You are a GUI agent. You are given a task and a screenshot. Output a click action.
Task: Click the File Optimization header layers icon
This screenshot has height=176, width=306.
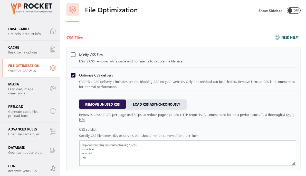coord(73,10)
